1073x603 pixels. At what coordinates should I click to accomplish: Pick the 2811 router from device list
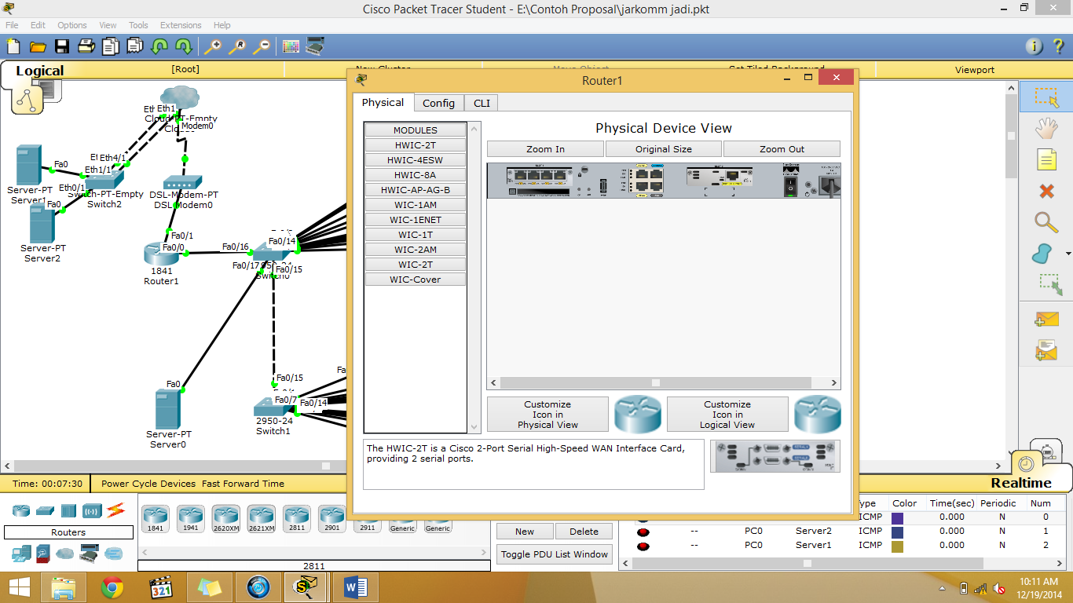click(x=297, y=519)
